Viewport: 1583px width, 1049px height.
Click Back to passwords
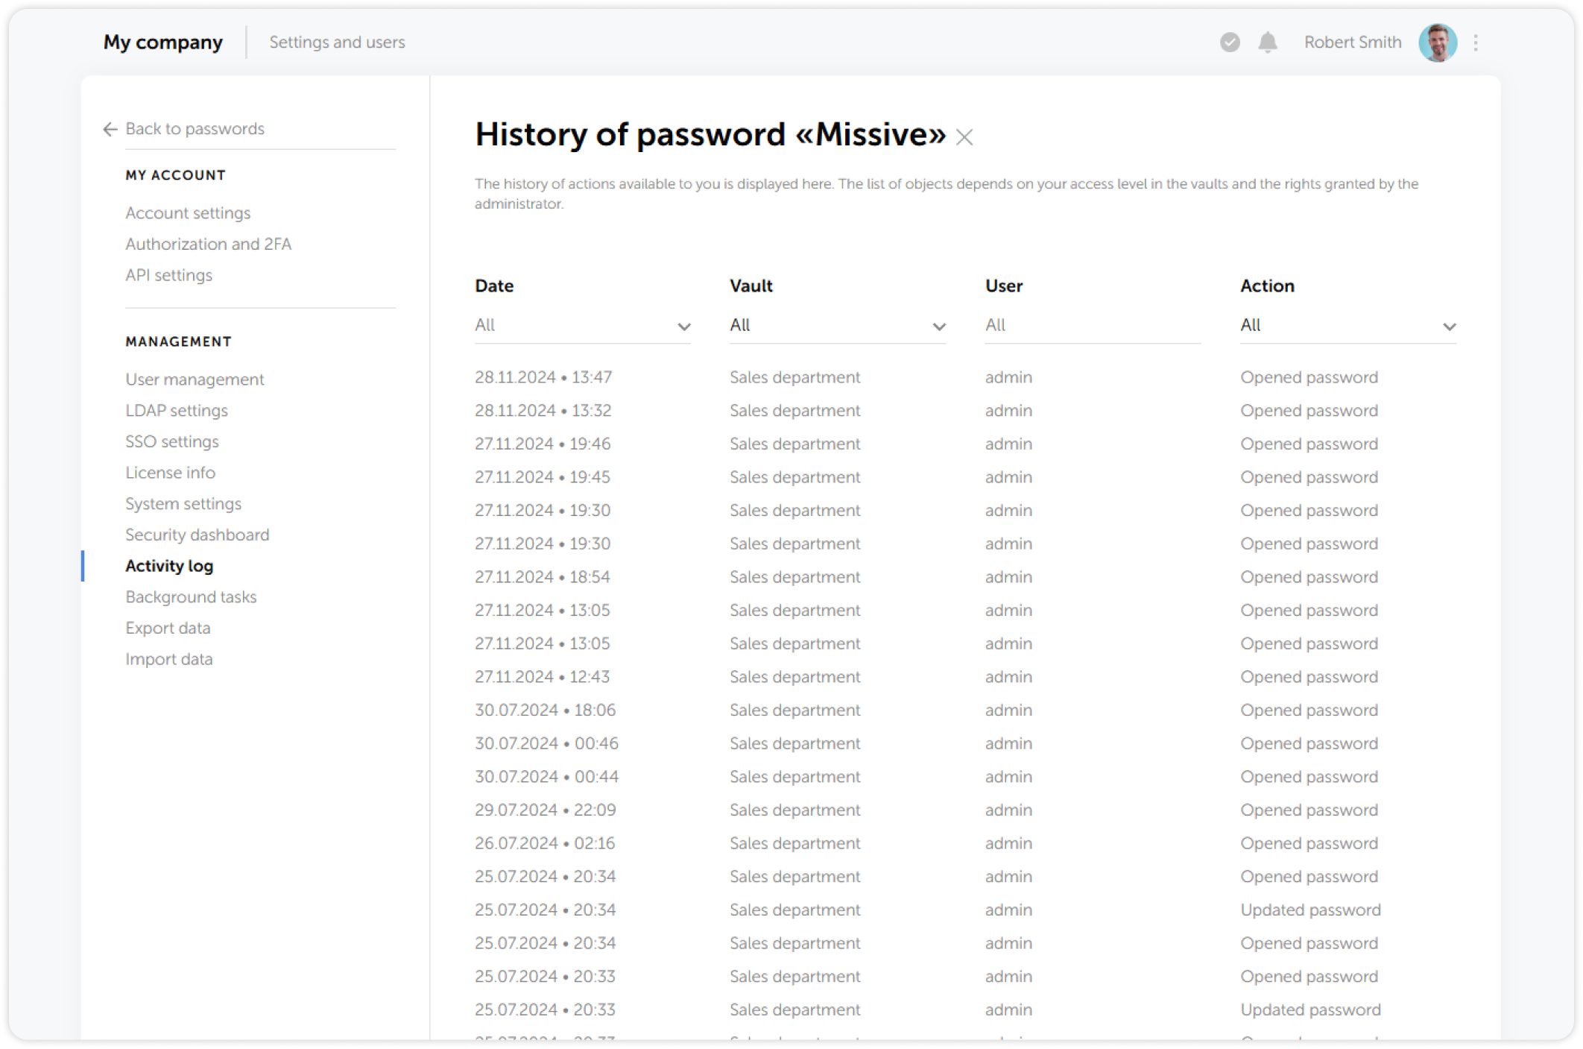[x=195, y=128]
